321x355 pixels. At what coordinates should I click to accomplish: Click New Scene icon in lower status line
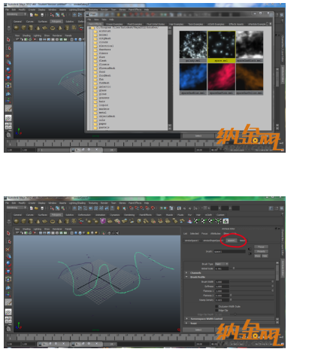[32, 208]
